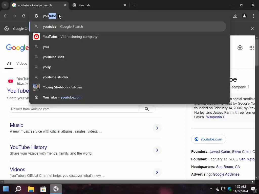The width and height of the screenshot is (259, 194).
Task: Click 'Results from youtube.com' search box
Action: (x=74, y=109)
